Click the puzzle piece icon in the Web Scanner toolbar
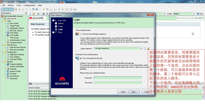 pyautogui.click(x=38, y=14)
